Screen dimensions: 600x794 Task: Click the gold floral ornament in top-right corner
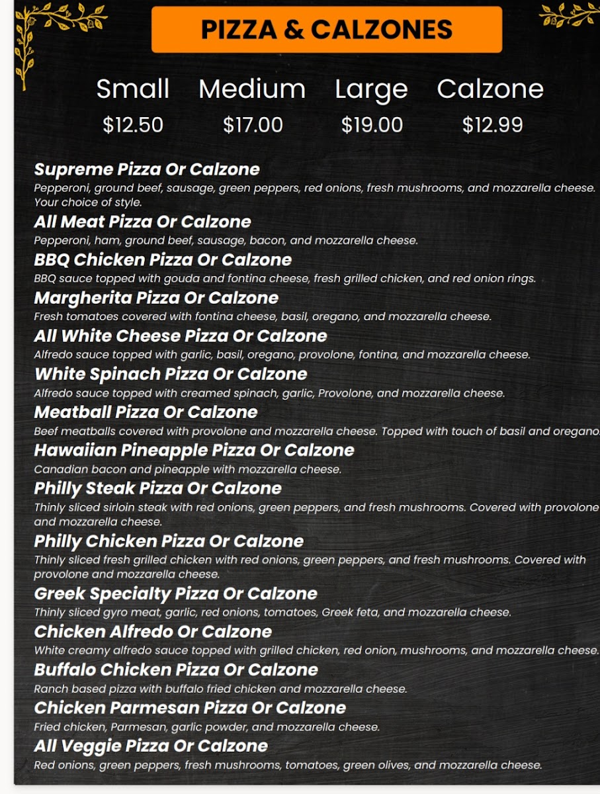click(570, 15)
